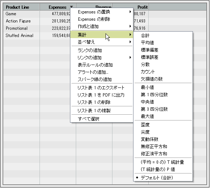Select the Game row label
Viewport: 210px width, 188px height.
click(11, 14)
